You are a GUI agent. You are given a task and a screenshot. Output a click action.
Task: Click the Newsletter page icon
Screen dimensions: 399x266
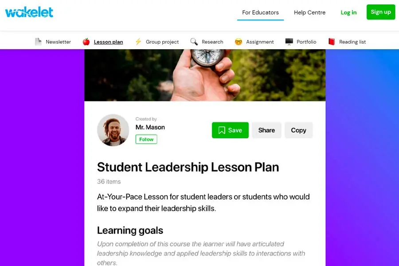tap(38, 42)
